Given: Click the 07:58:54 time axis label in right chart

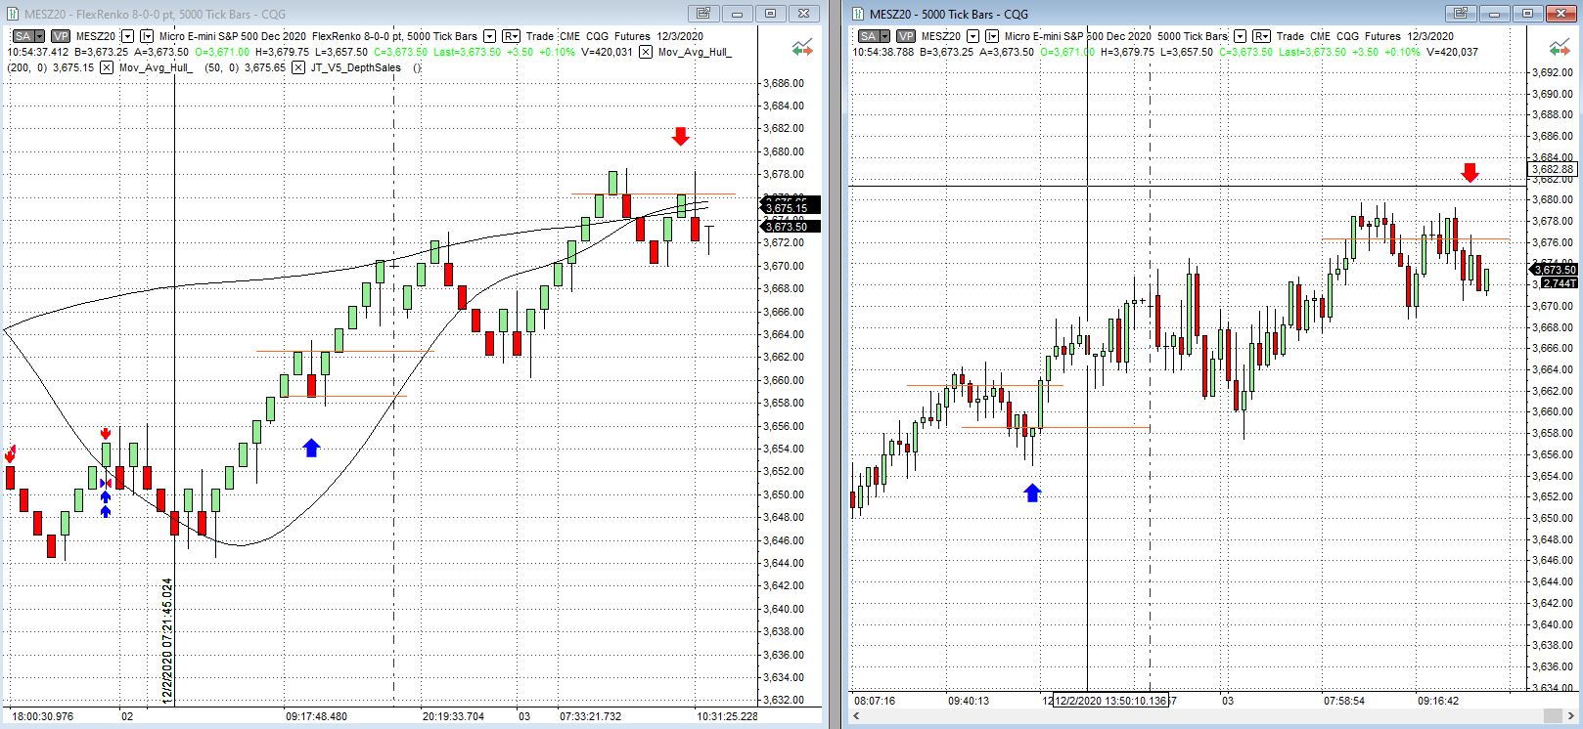Looking at the screenshot, I should click(x=1344, y=701).
